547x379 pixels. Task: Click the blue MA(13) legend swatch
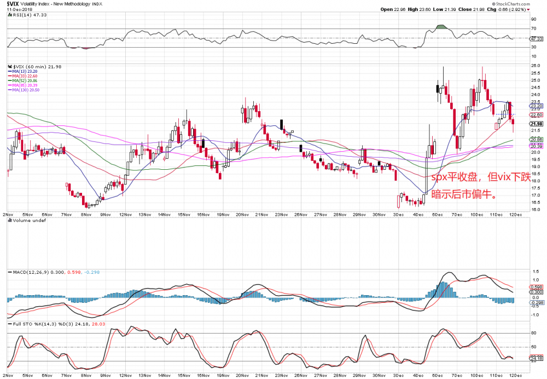click(9, 71)
